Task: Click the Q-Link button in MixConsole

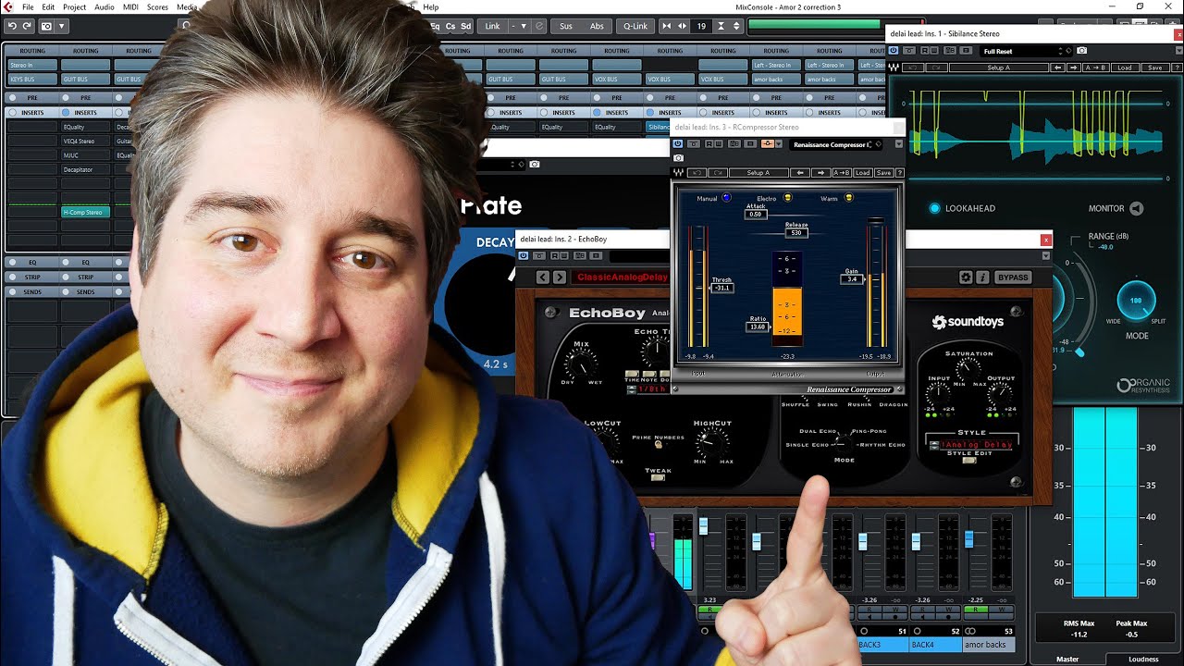Action: point(635,26)
